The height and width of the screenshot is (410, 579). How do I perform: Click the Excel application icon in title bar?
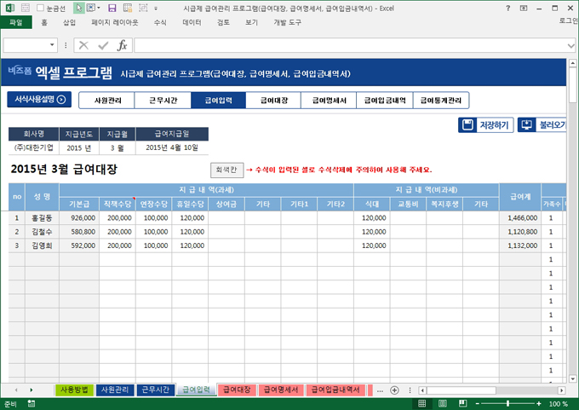10,8
